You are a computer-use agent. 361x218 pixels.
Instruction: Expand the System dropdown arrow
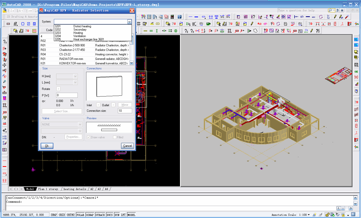(129, 22)
